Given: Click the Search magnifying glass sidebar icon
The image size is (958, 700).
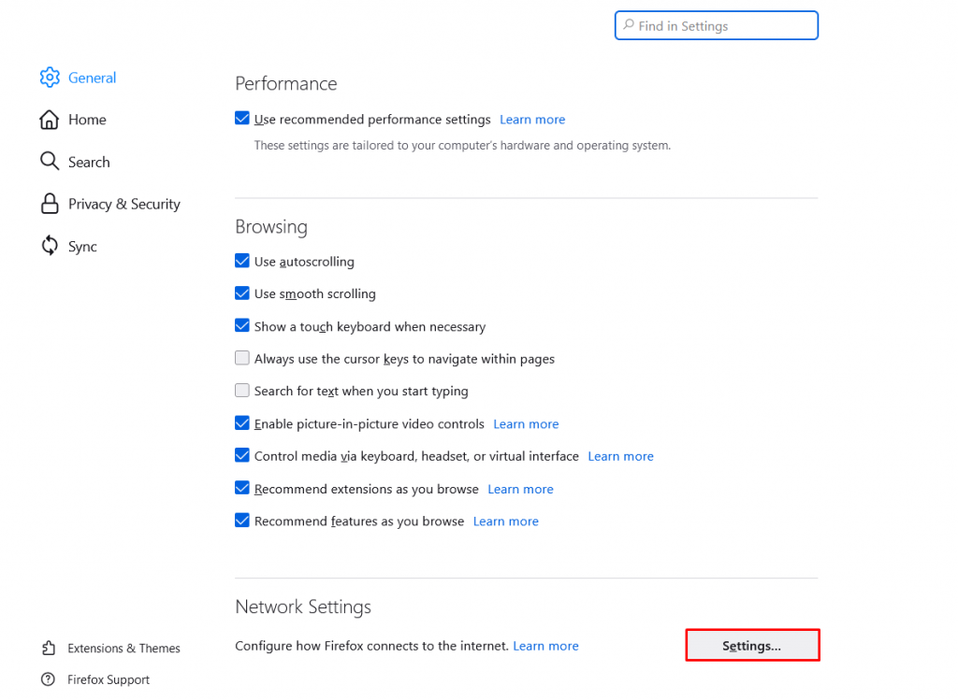Looking at the screenshot, I should [x=50, y=161].
